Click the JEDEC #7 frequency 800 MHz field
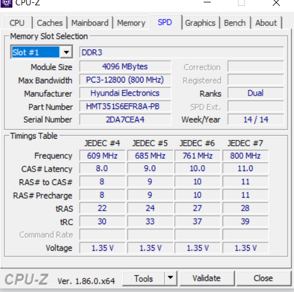Screen dimensions: 294x292 click(x=245, y=156)
